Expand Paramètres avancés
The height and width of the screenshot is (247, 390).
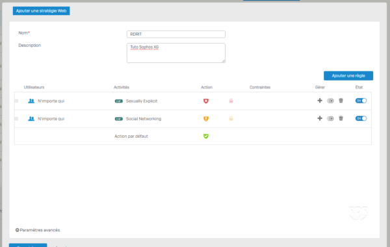38,230
